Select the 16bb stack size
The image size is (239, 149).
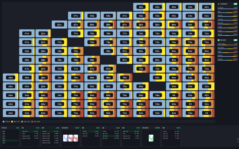(x=10, y=143)
